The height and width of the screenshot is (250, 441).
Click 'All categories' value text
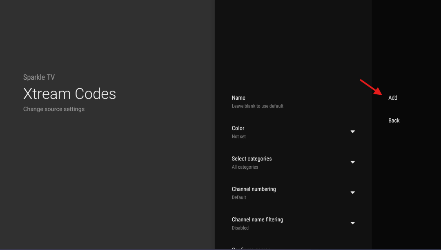pyautogui.click(x=245, y=167)
